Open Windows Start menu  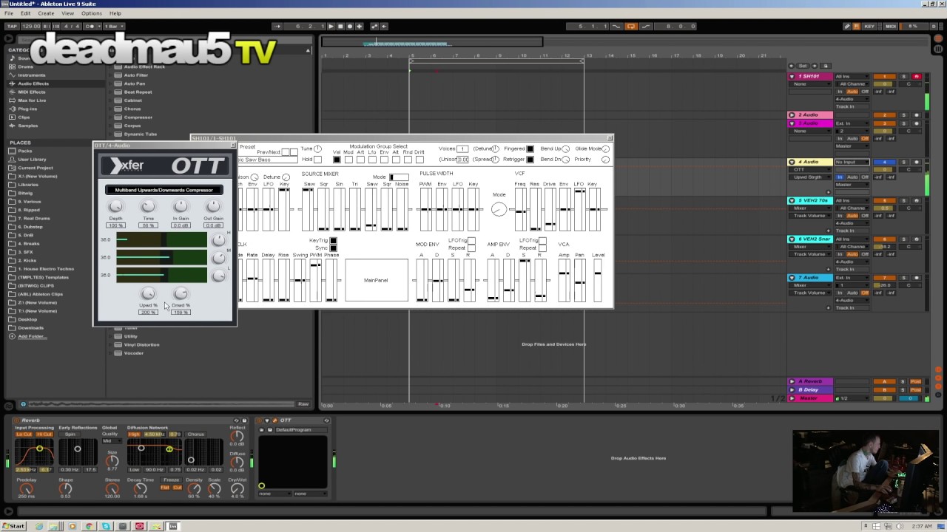(x=13, y=526)
